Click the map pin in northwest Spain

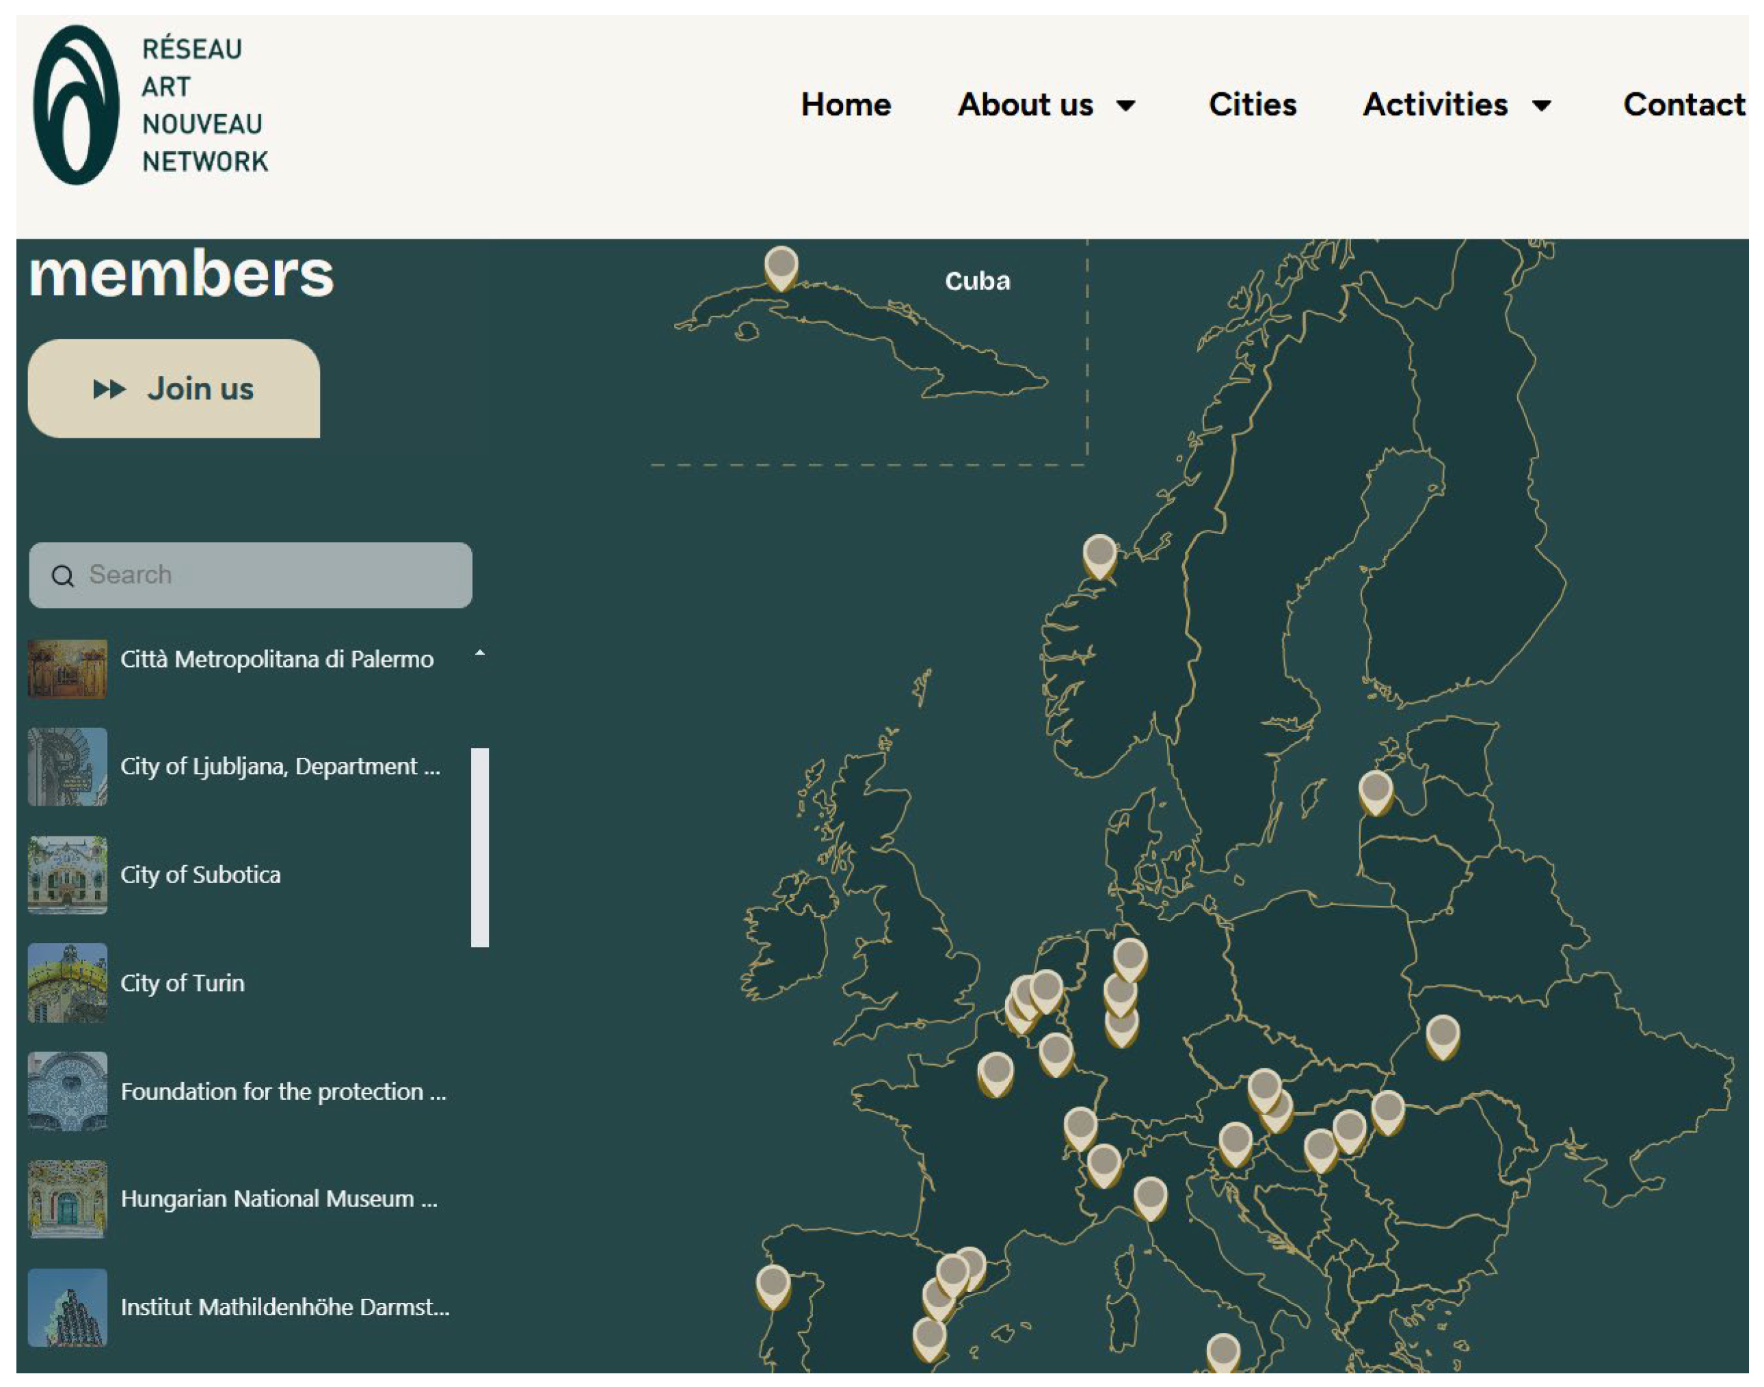pos(773,1284)
